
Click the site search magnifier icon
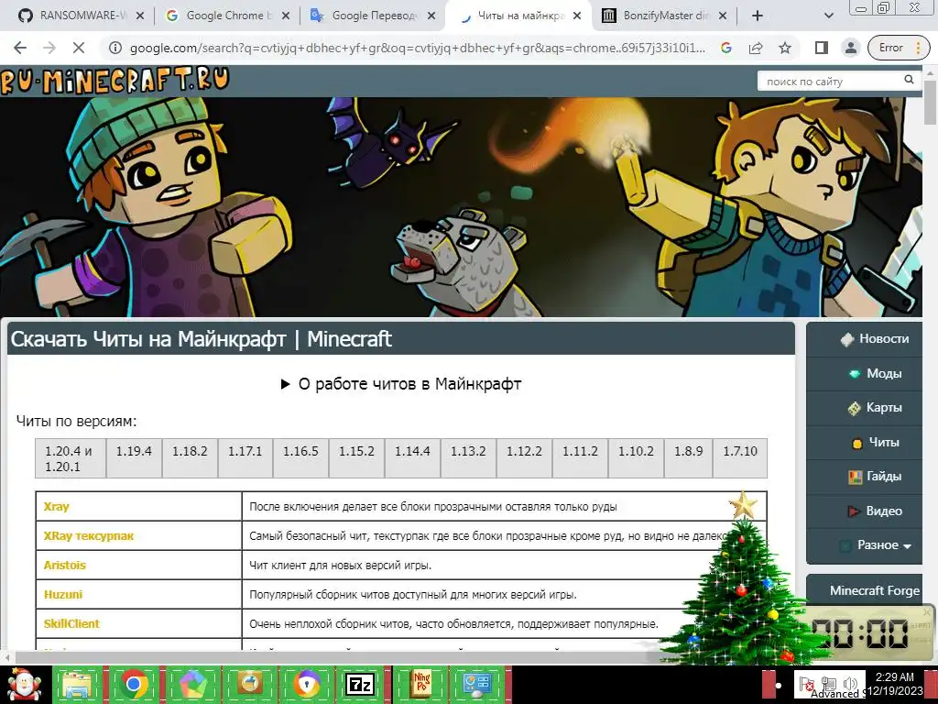pos(909,80)
